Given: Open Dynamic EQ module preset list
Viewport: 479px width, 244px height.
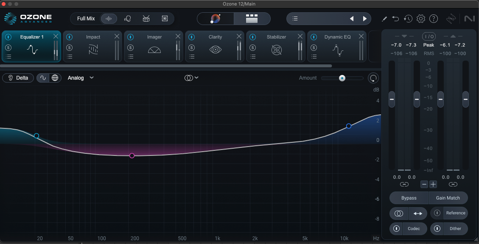Looking at the screenshot, I should (x=314, y=56).
